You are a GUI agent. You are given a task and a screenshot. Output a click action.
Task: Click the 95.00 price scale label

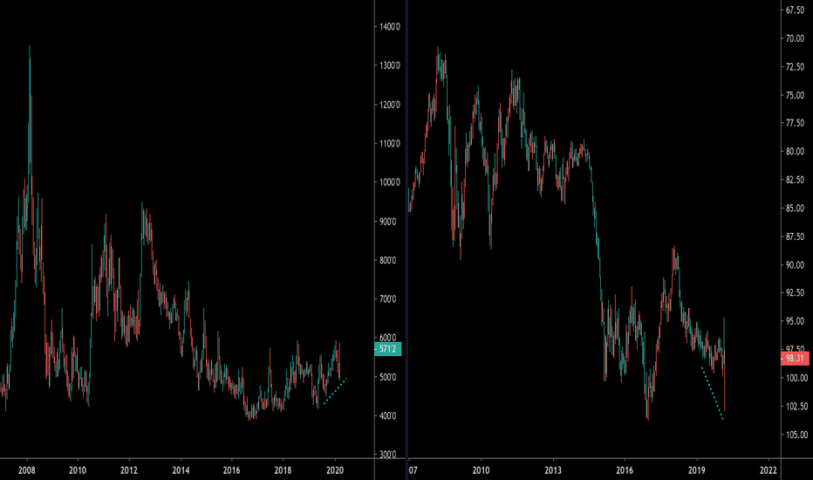click(795, 321)
